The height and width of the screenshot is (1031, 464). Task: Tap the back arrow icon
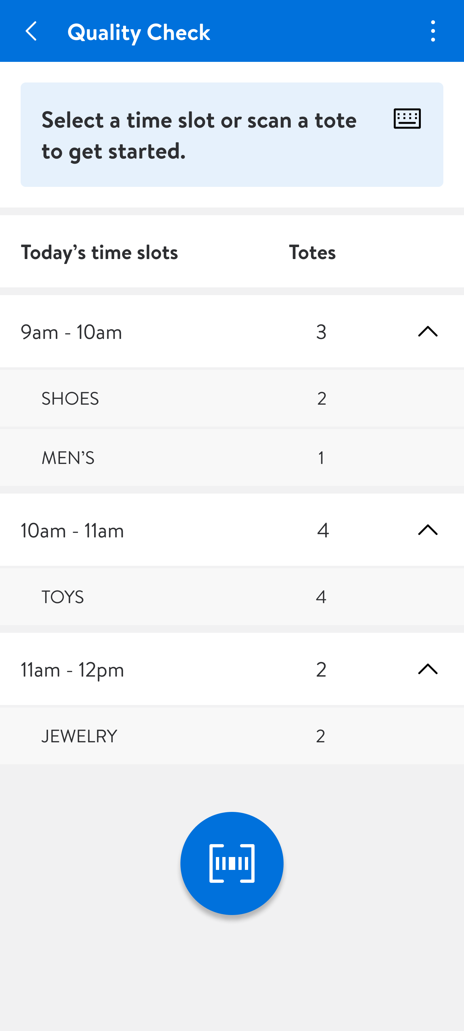pos(31,31)
